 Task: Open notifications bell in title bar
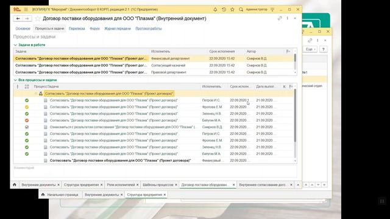215,10
